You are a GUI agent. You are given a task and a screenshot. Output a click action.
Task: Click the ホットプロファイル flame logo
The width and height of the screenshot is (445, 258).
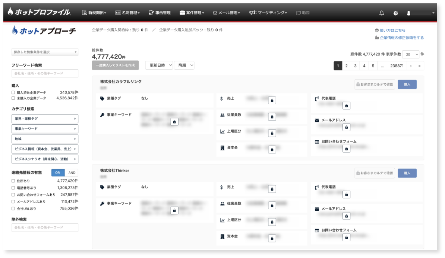pyautogui.click(x=40, y=12)
